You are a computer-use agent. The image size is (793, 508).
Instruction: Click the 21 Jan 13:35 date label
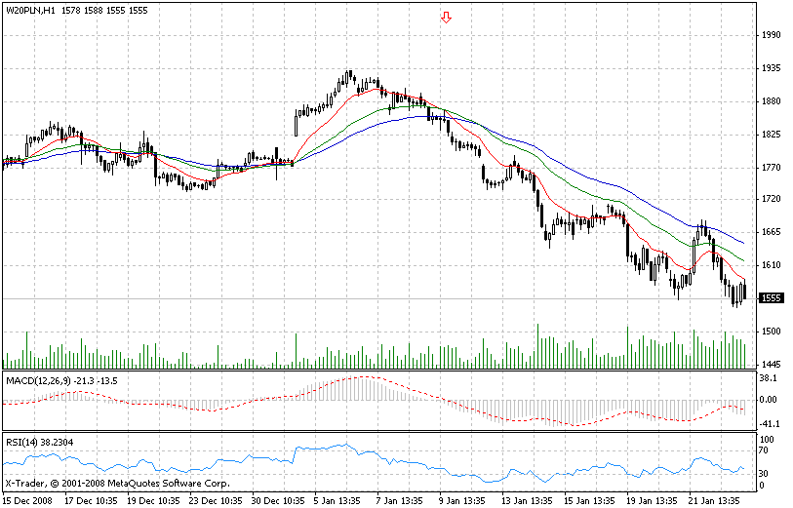[715, 501]
